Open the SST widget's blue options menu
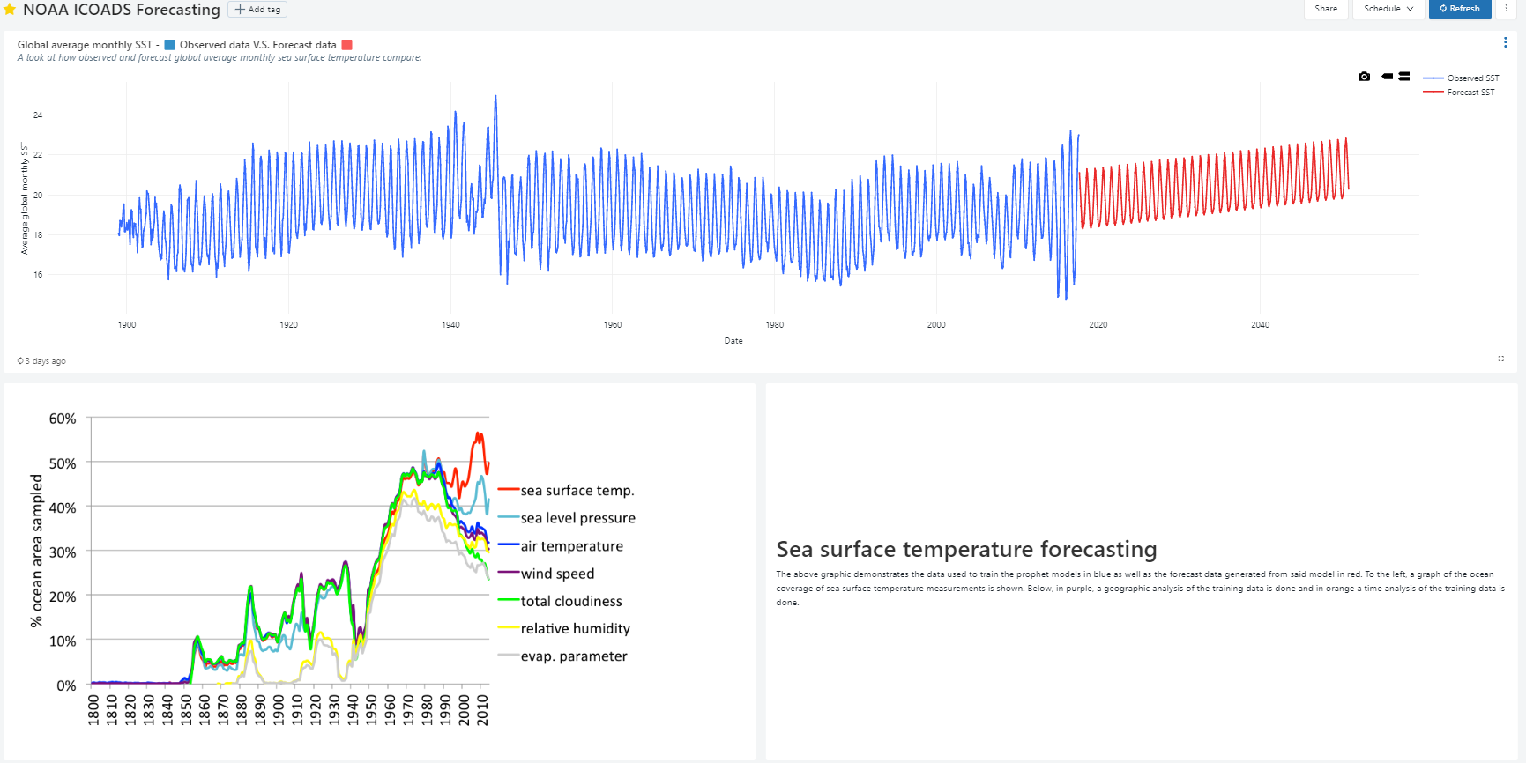The height and width of the screenshot is (763, 1526). click(x=1505, y=42)
